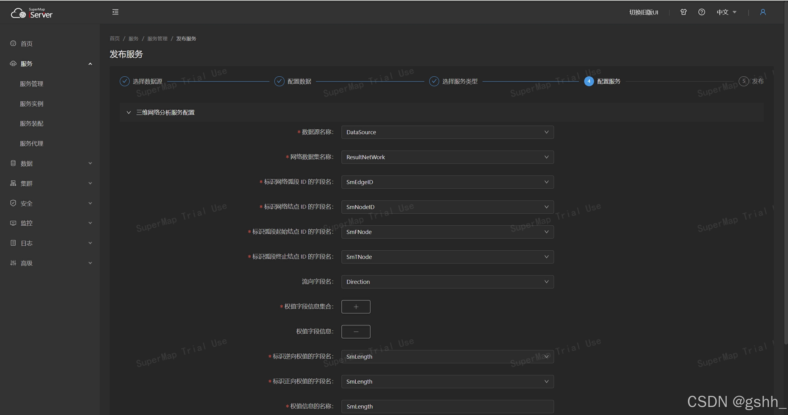Collapse the 三维网络分析服务配置 section
788x415 pixels.
[x=129, y=112]
